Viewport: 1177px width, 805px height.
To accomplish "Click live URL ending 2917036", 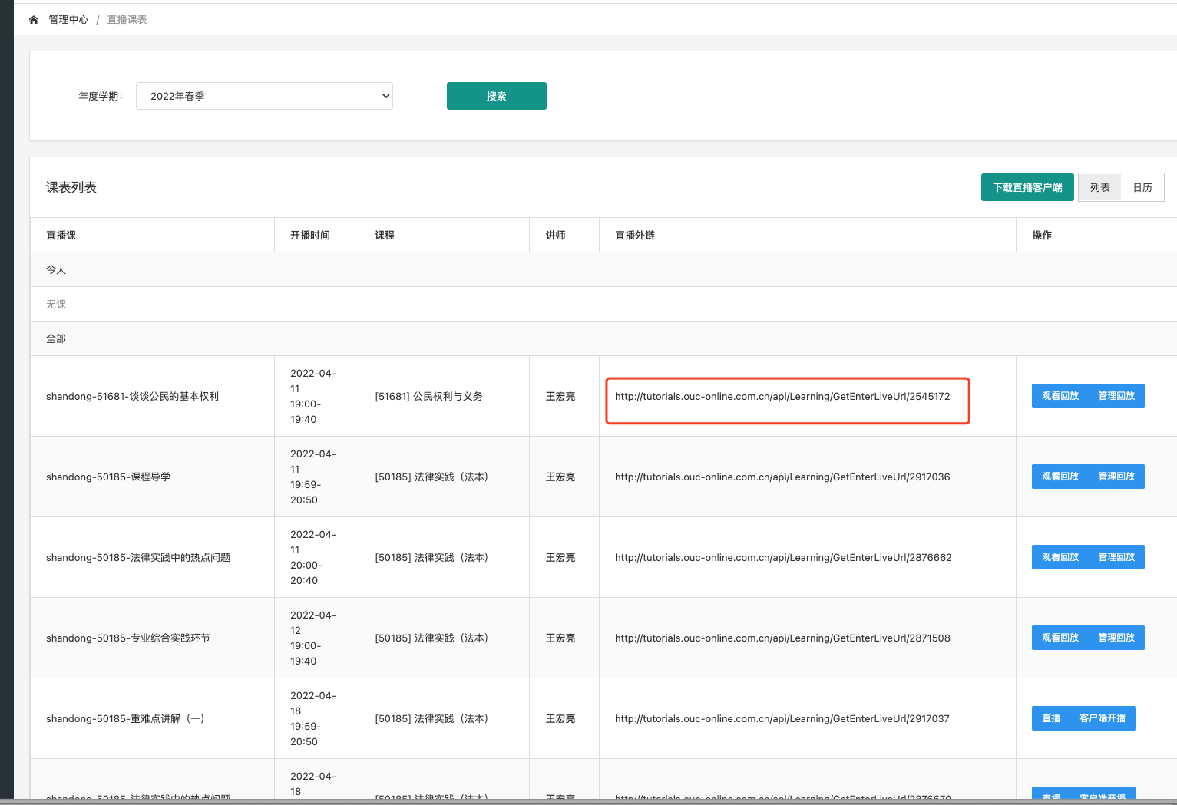I will 782,477.
